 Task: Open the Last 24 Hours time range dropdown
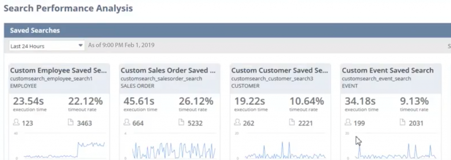47,46
